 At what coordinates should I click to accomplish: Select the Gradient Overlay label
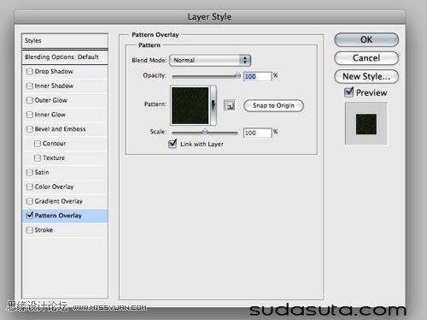tap(59, 201)
